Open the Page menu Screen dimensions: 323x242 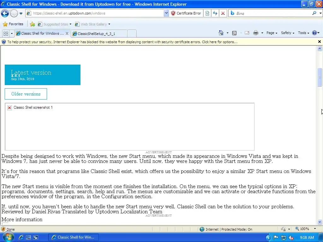pyautogui.click(x=272, y=33)
